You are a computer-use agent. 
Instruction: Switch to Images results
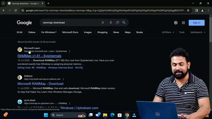(88, 32)
